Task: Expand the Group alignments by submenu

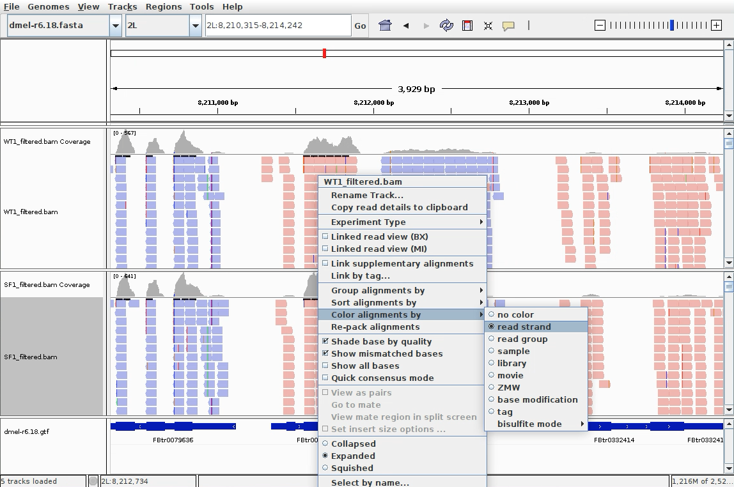Action: pyautogui.click(x=377, y=290)
